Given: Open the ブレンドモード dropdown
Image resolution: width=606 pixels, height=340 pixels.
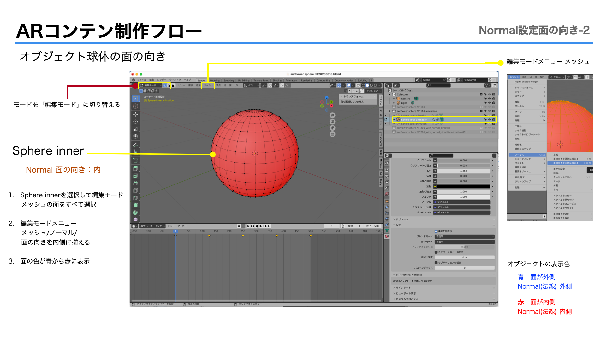Looking at the screenshot, I should click(465, 236).
